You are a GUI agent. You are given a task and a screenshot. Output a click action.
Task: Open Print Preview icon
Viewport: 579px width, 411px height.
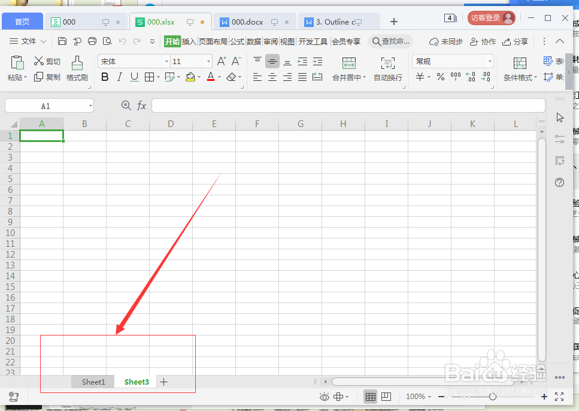point(107,41)
